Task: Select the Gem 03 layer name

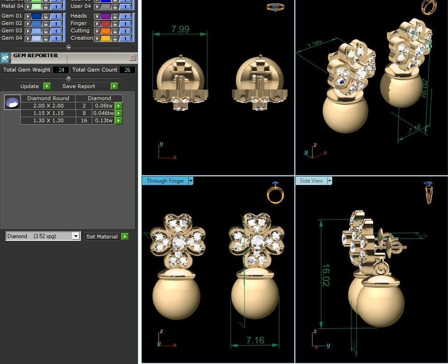Action: point(12,30)
